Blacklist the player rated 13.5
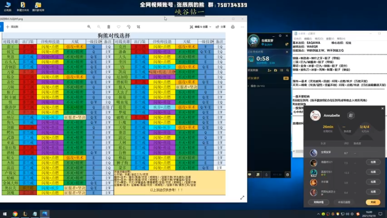Screen dimensions: 387x218 tap(373, 172)
